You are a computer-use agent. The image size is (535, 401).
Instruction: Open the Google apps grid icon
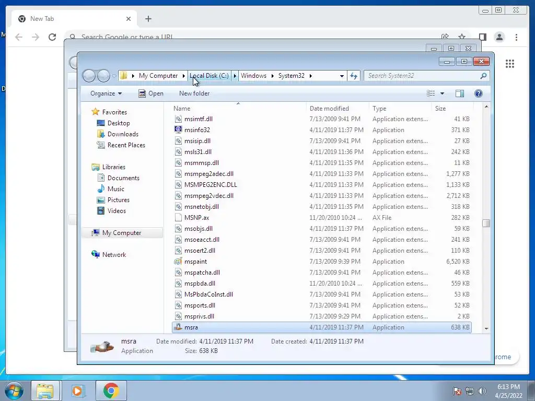point(510,63)
